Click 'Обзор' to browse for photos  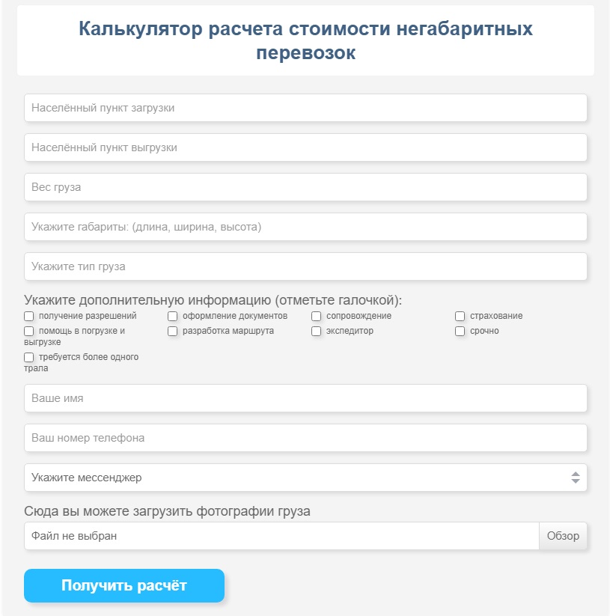(x=564, y=535)
